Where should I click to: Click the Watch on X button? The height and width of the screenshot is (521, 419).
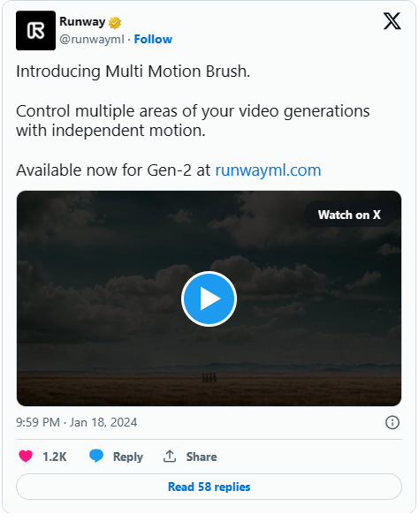coord(349,215)
